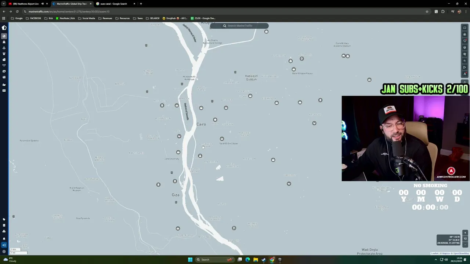Open the Windows Start menu

point(190,260)
